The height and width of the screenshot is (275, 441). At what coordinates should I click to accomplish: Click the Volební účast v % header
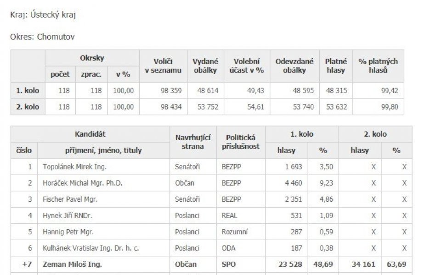click(247, 66)
